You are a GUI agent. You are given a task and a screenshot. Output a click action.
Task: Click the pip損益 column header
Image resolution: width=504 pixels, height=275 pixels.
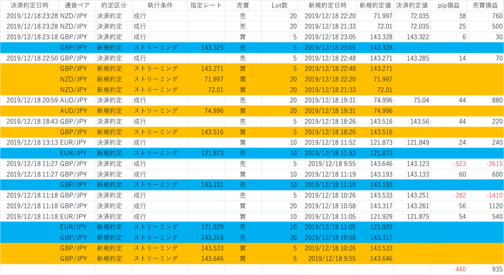tap(448, 5)
